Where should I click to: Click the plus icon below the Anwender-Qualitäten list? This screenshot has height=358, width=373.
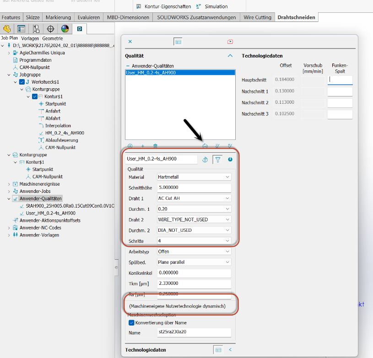click(142, 146)
